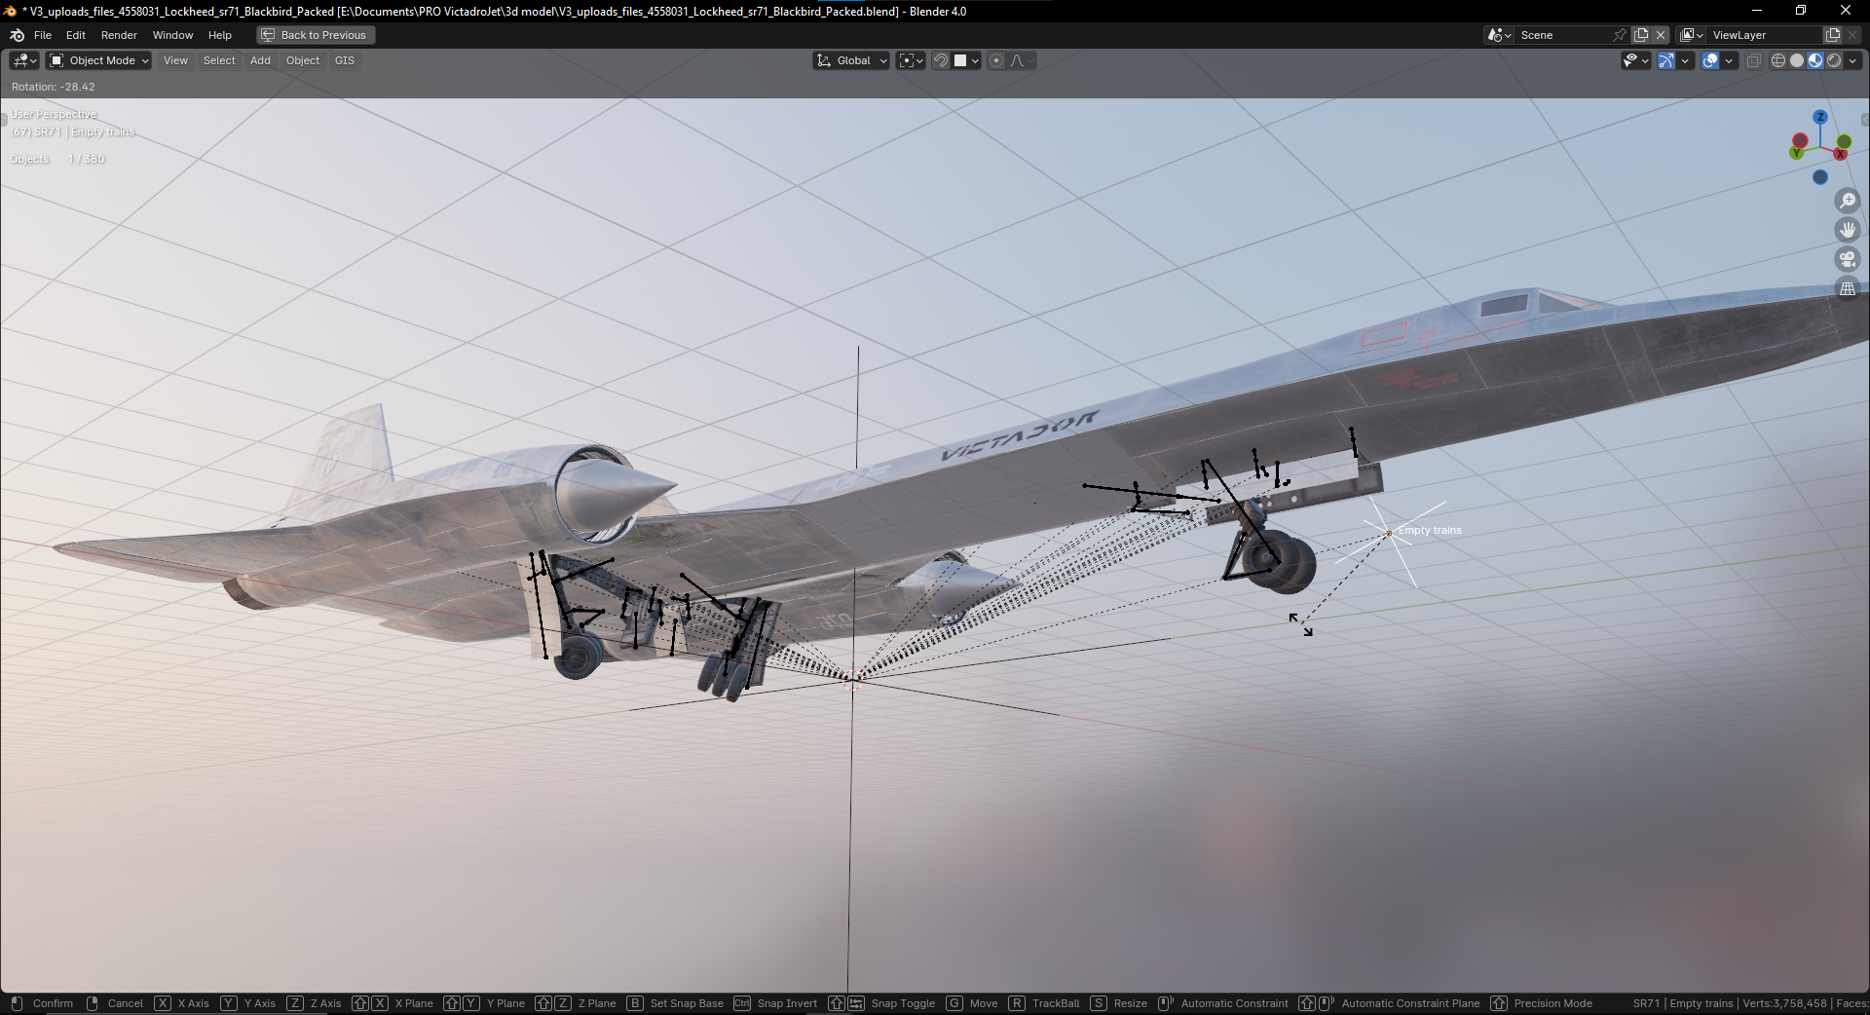The image size is (1870, 1015).
Task: Click the Back to Previous button
Action: (x=316, y=35)
